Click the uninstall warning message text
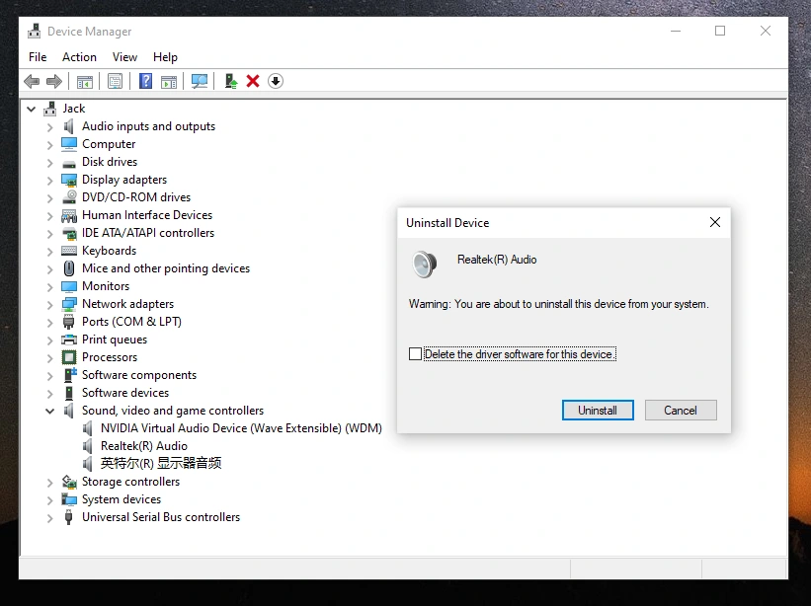 pyautogui.click(x=558, y=304)
